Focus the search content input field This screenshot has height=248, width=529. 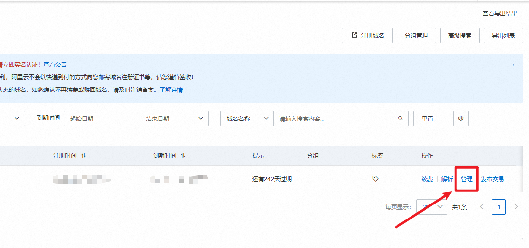click(334, 118)
